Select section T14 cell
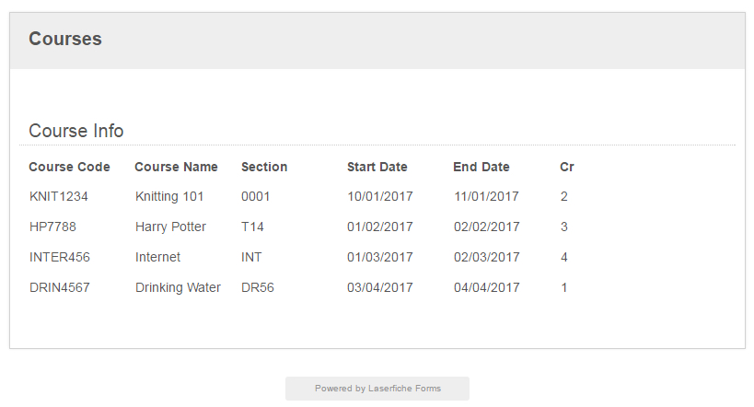This screenshot has height=407, width=754. coord(252,227)
